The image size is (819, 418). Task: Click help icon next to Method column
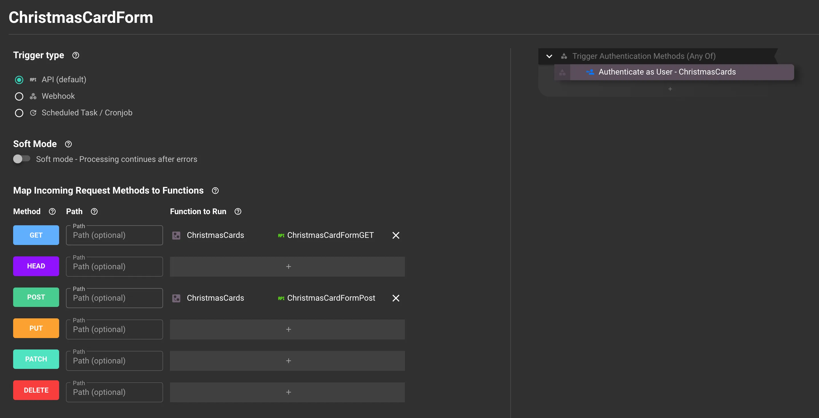click(52, 211)
